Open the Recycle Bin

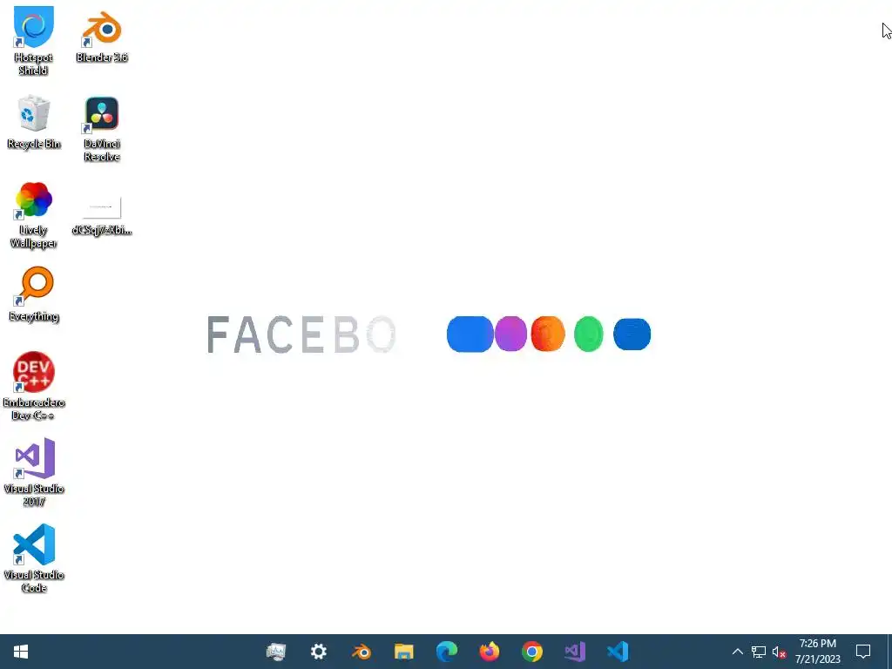point(34,122)
